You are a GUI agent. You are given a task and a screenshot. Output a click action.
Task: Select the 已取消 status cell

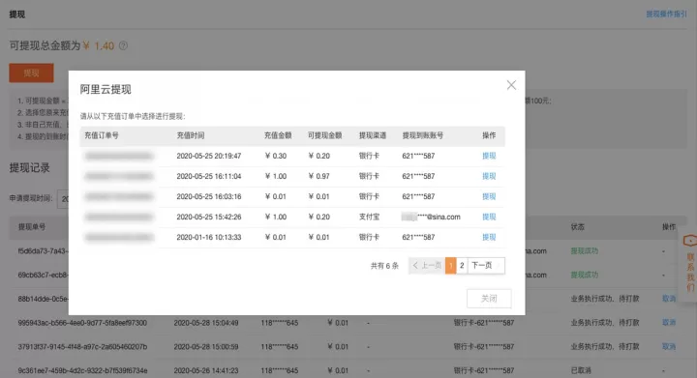click(x=581, y=370)
